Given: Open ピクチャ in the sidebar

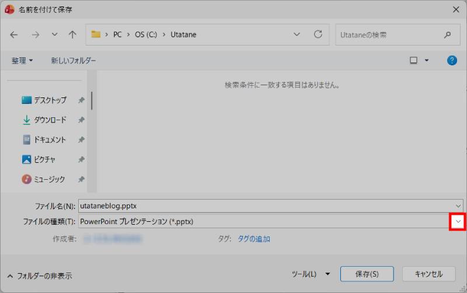Looking at the screenshot, I should (39, 159).
